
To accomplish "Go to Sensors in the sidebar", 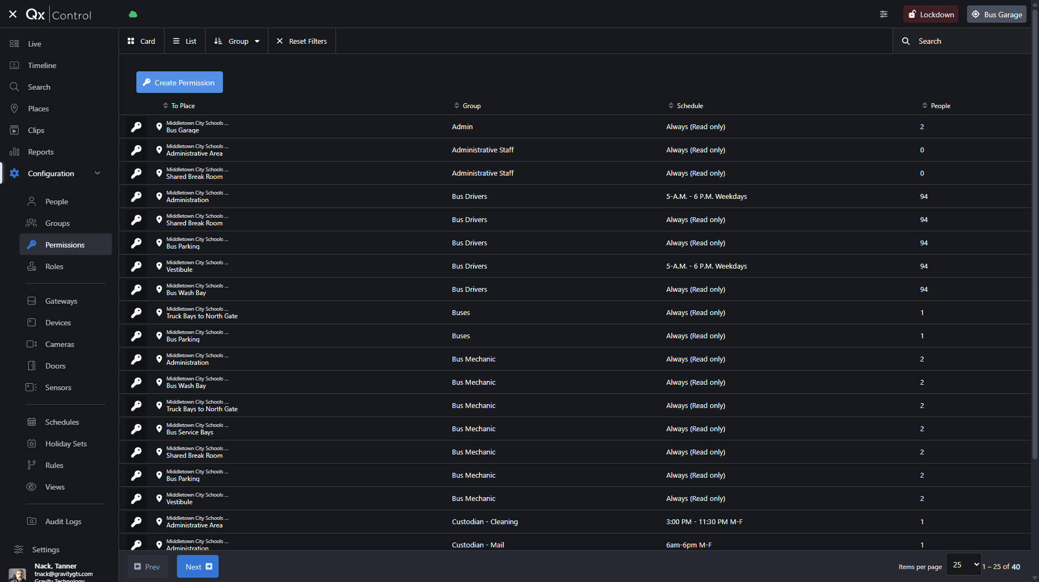I will (x=58, y=387).
